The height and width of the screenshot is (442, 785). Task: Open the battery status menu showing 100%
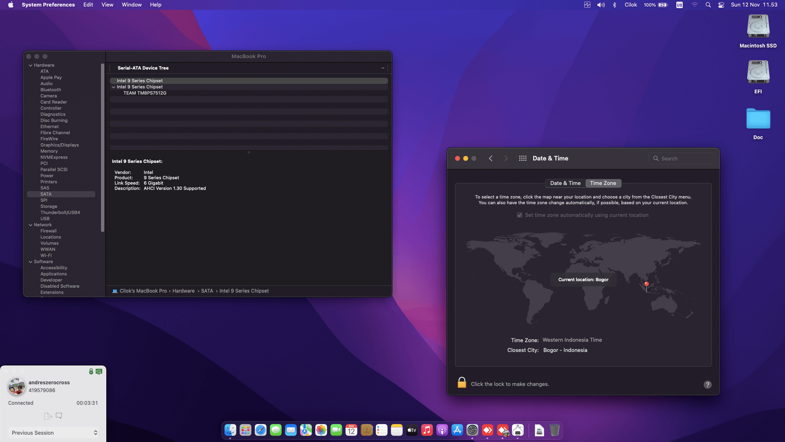(656, 5)
